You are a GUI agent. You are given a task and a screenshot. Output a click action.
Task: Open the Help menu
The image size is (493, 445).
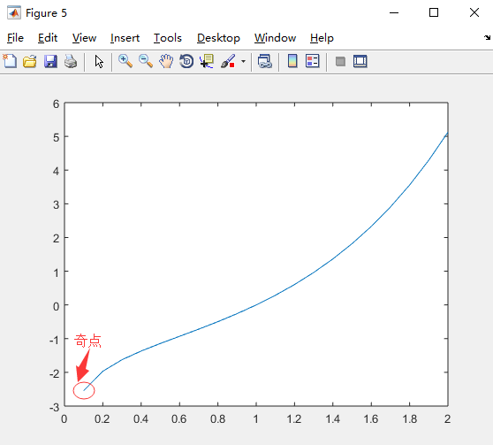point(322,38)
